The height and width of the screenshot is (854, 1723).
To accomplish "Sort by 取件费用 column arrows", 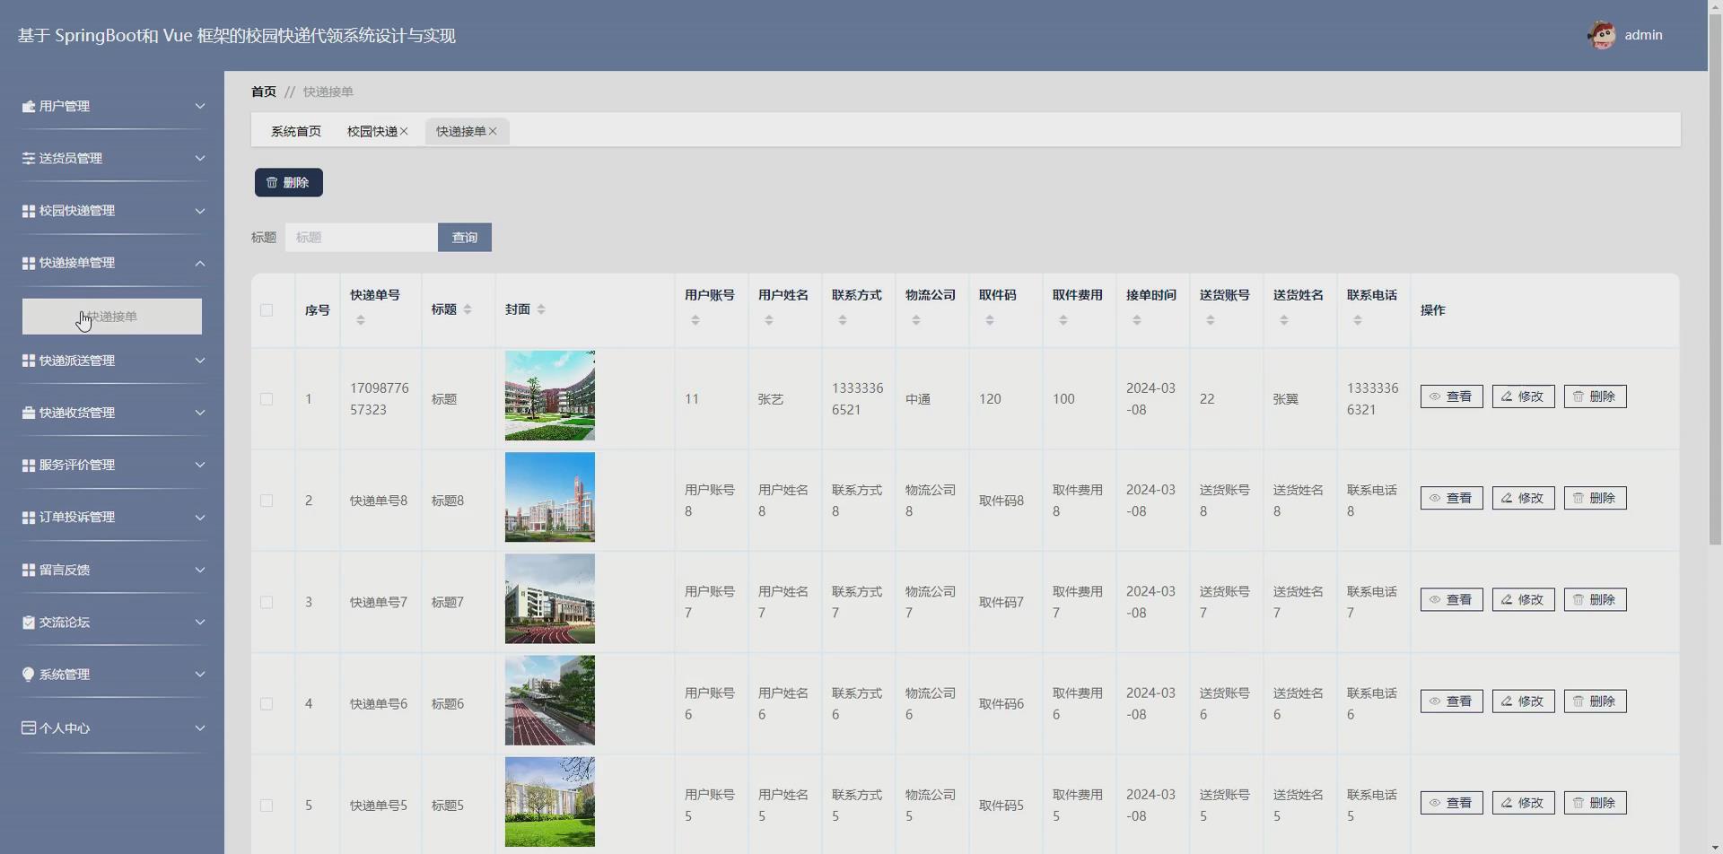I will pyautogui.click(x=1063, y=320).
